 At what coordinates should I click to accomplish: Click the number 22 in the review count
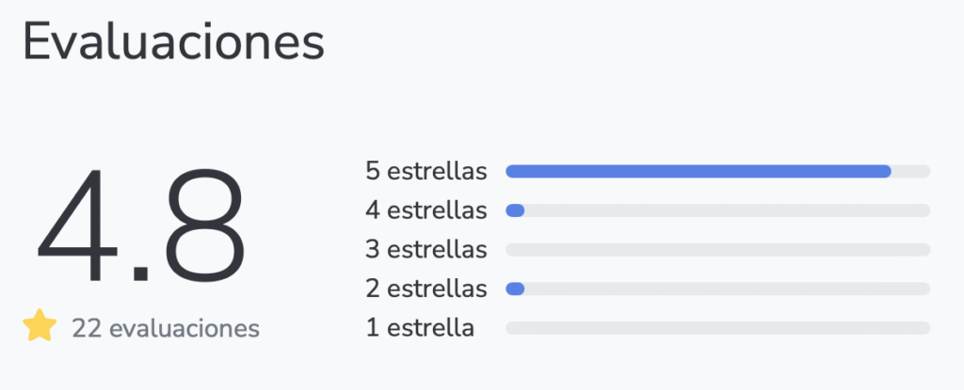coord(87,329)
